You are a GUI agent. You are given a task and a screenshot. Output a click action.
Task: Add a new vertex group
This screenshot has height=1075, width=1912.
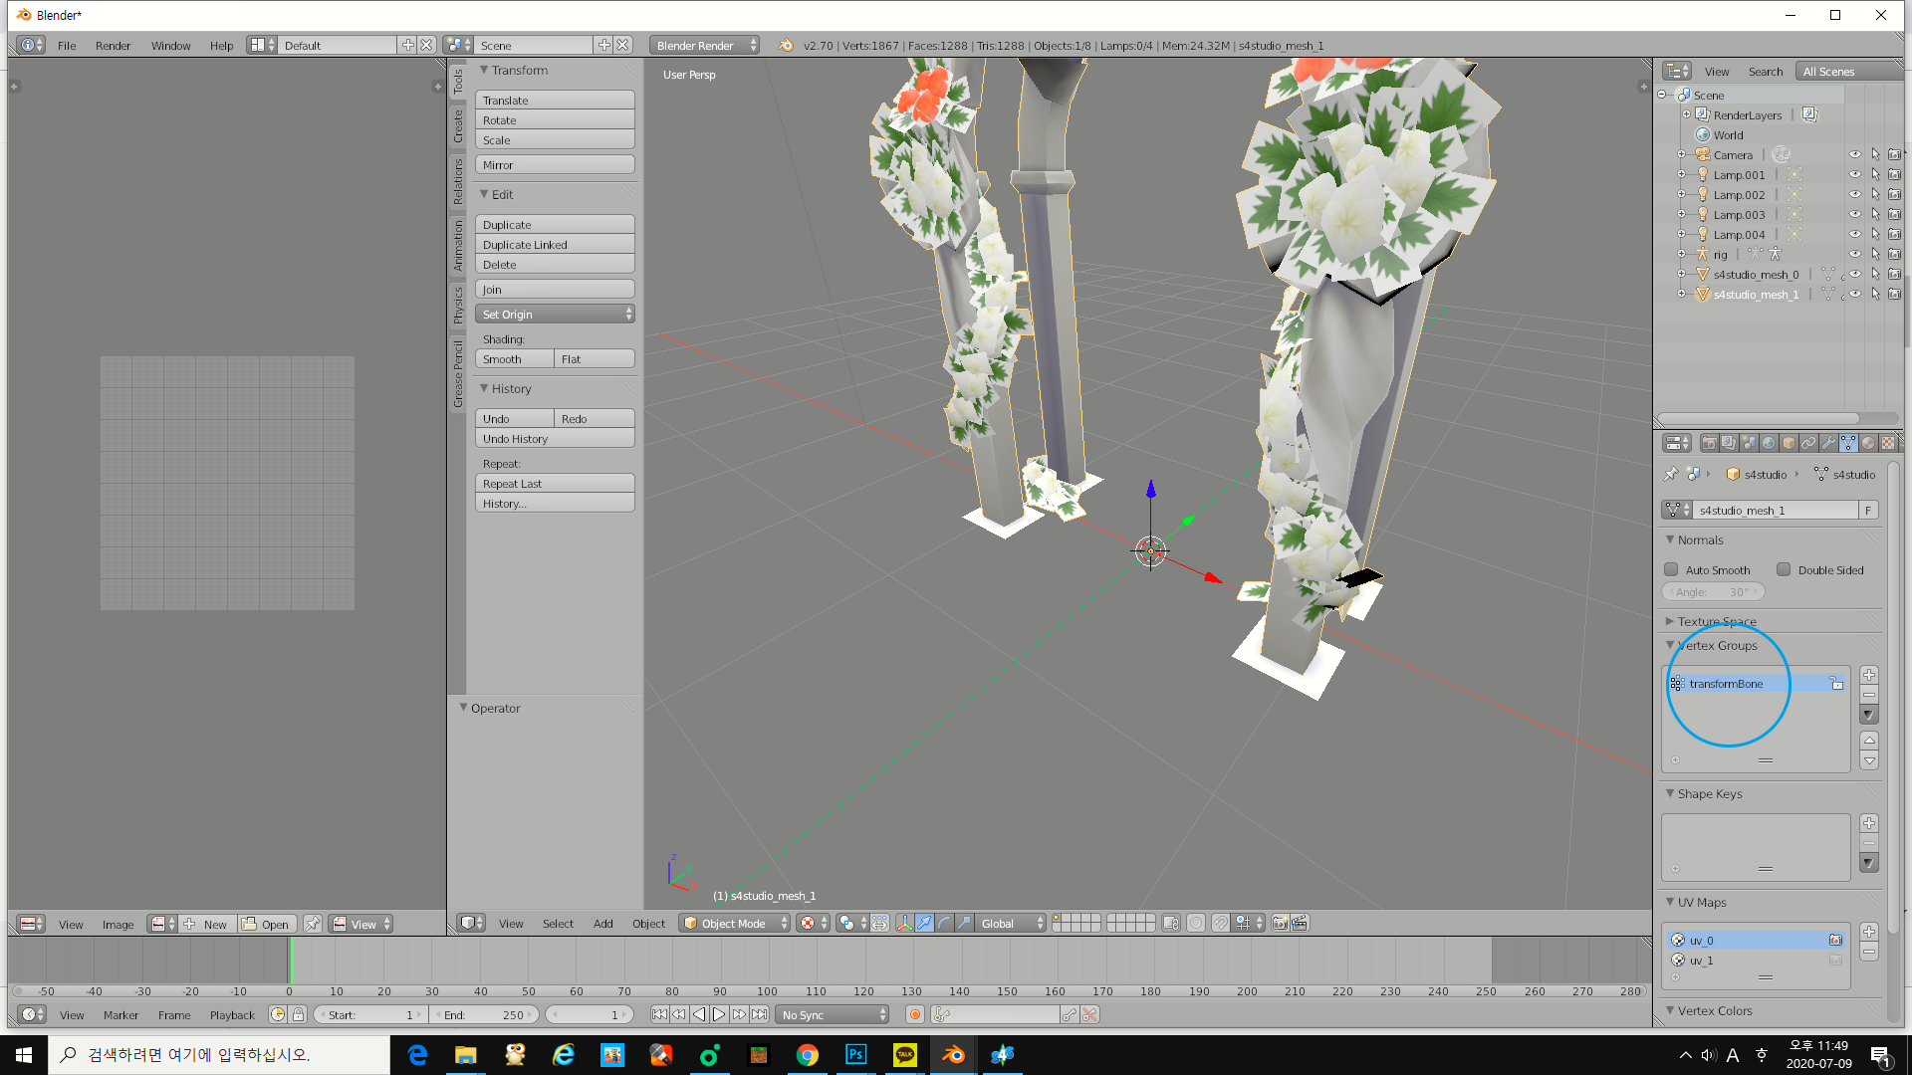pyautogui.click(x=1869, y=675)
